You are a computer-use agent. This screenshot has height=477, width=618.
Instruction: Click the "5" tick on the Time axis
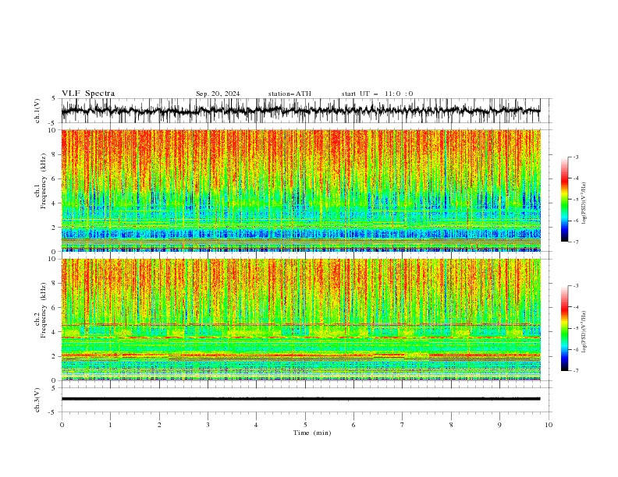pos(305,425)
